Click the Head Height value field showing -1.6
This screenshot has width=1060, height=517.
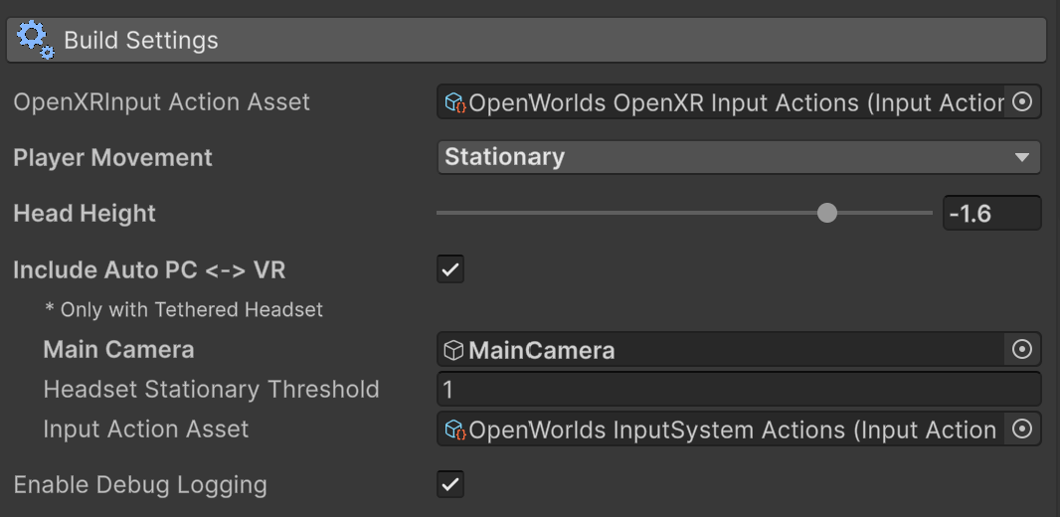click(990, 213)
